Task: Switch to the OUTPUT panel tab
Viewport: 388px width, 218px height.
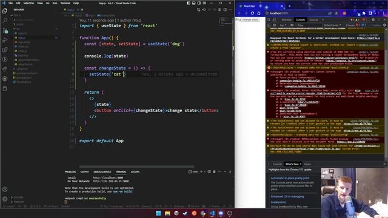Action: [85, 172]
